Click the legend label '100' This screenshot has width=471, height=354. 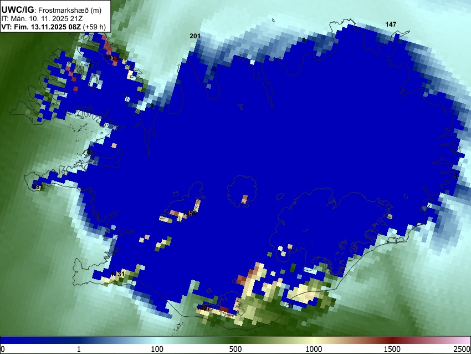pos(157,349)
